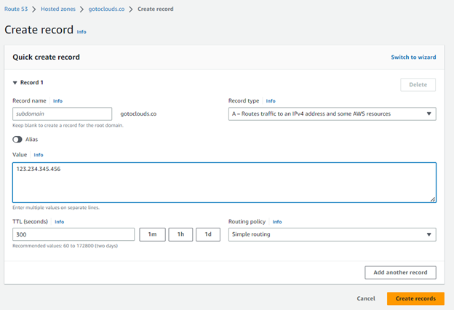454x310 pixels.
Task: Click Info link next to Value label
Action: 39,155
